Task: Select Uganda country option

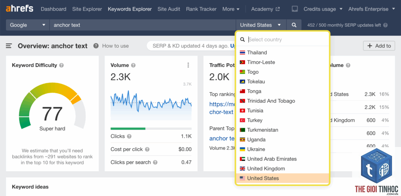Action: coord(283,140)
